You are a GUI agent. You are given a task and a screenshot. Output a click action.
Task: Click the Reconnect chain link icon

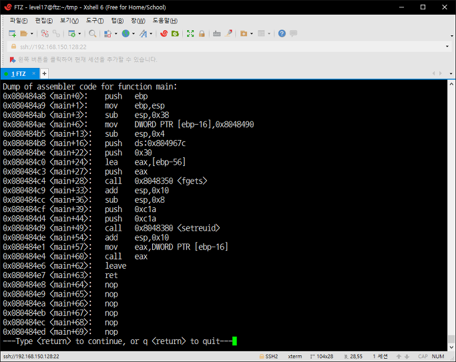(57, 34)
